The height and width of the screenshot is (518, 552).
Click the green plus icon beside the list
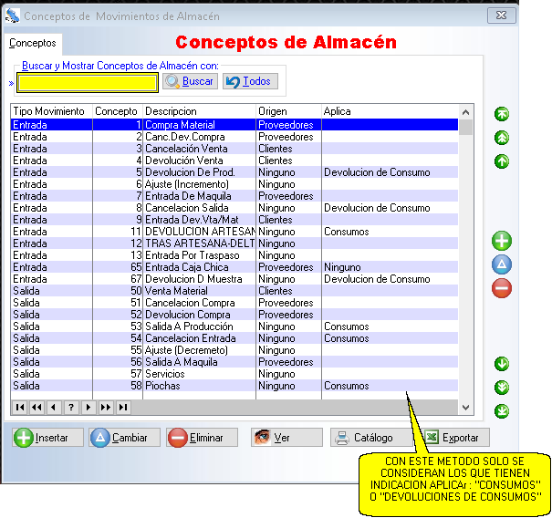point(502,242)
